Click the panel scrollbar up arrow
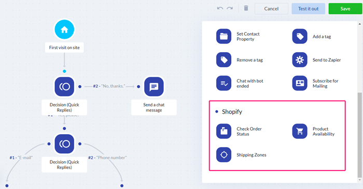Screen dimensions: 363x189 pyautogui.click(x=359, y=24)
